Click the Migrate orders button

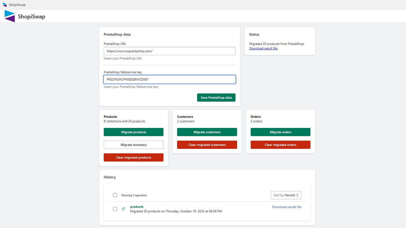tap(280, 132)
